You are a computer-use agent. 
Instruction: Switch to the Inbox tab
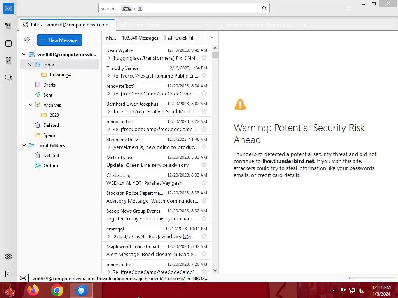[x=67, y=24]
